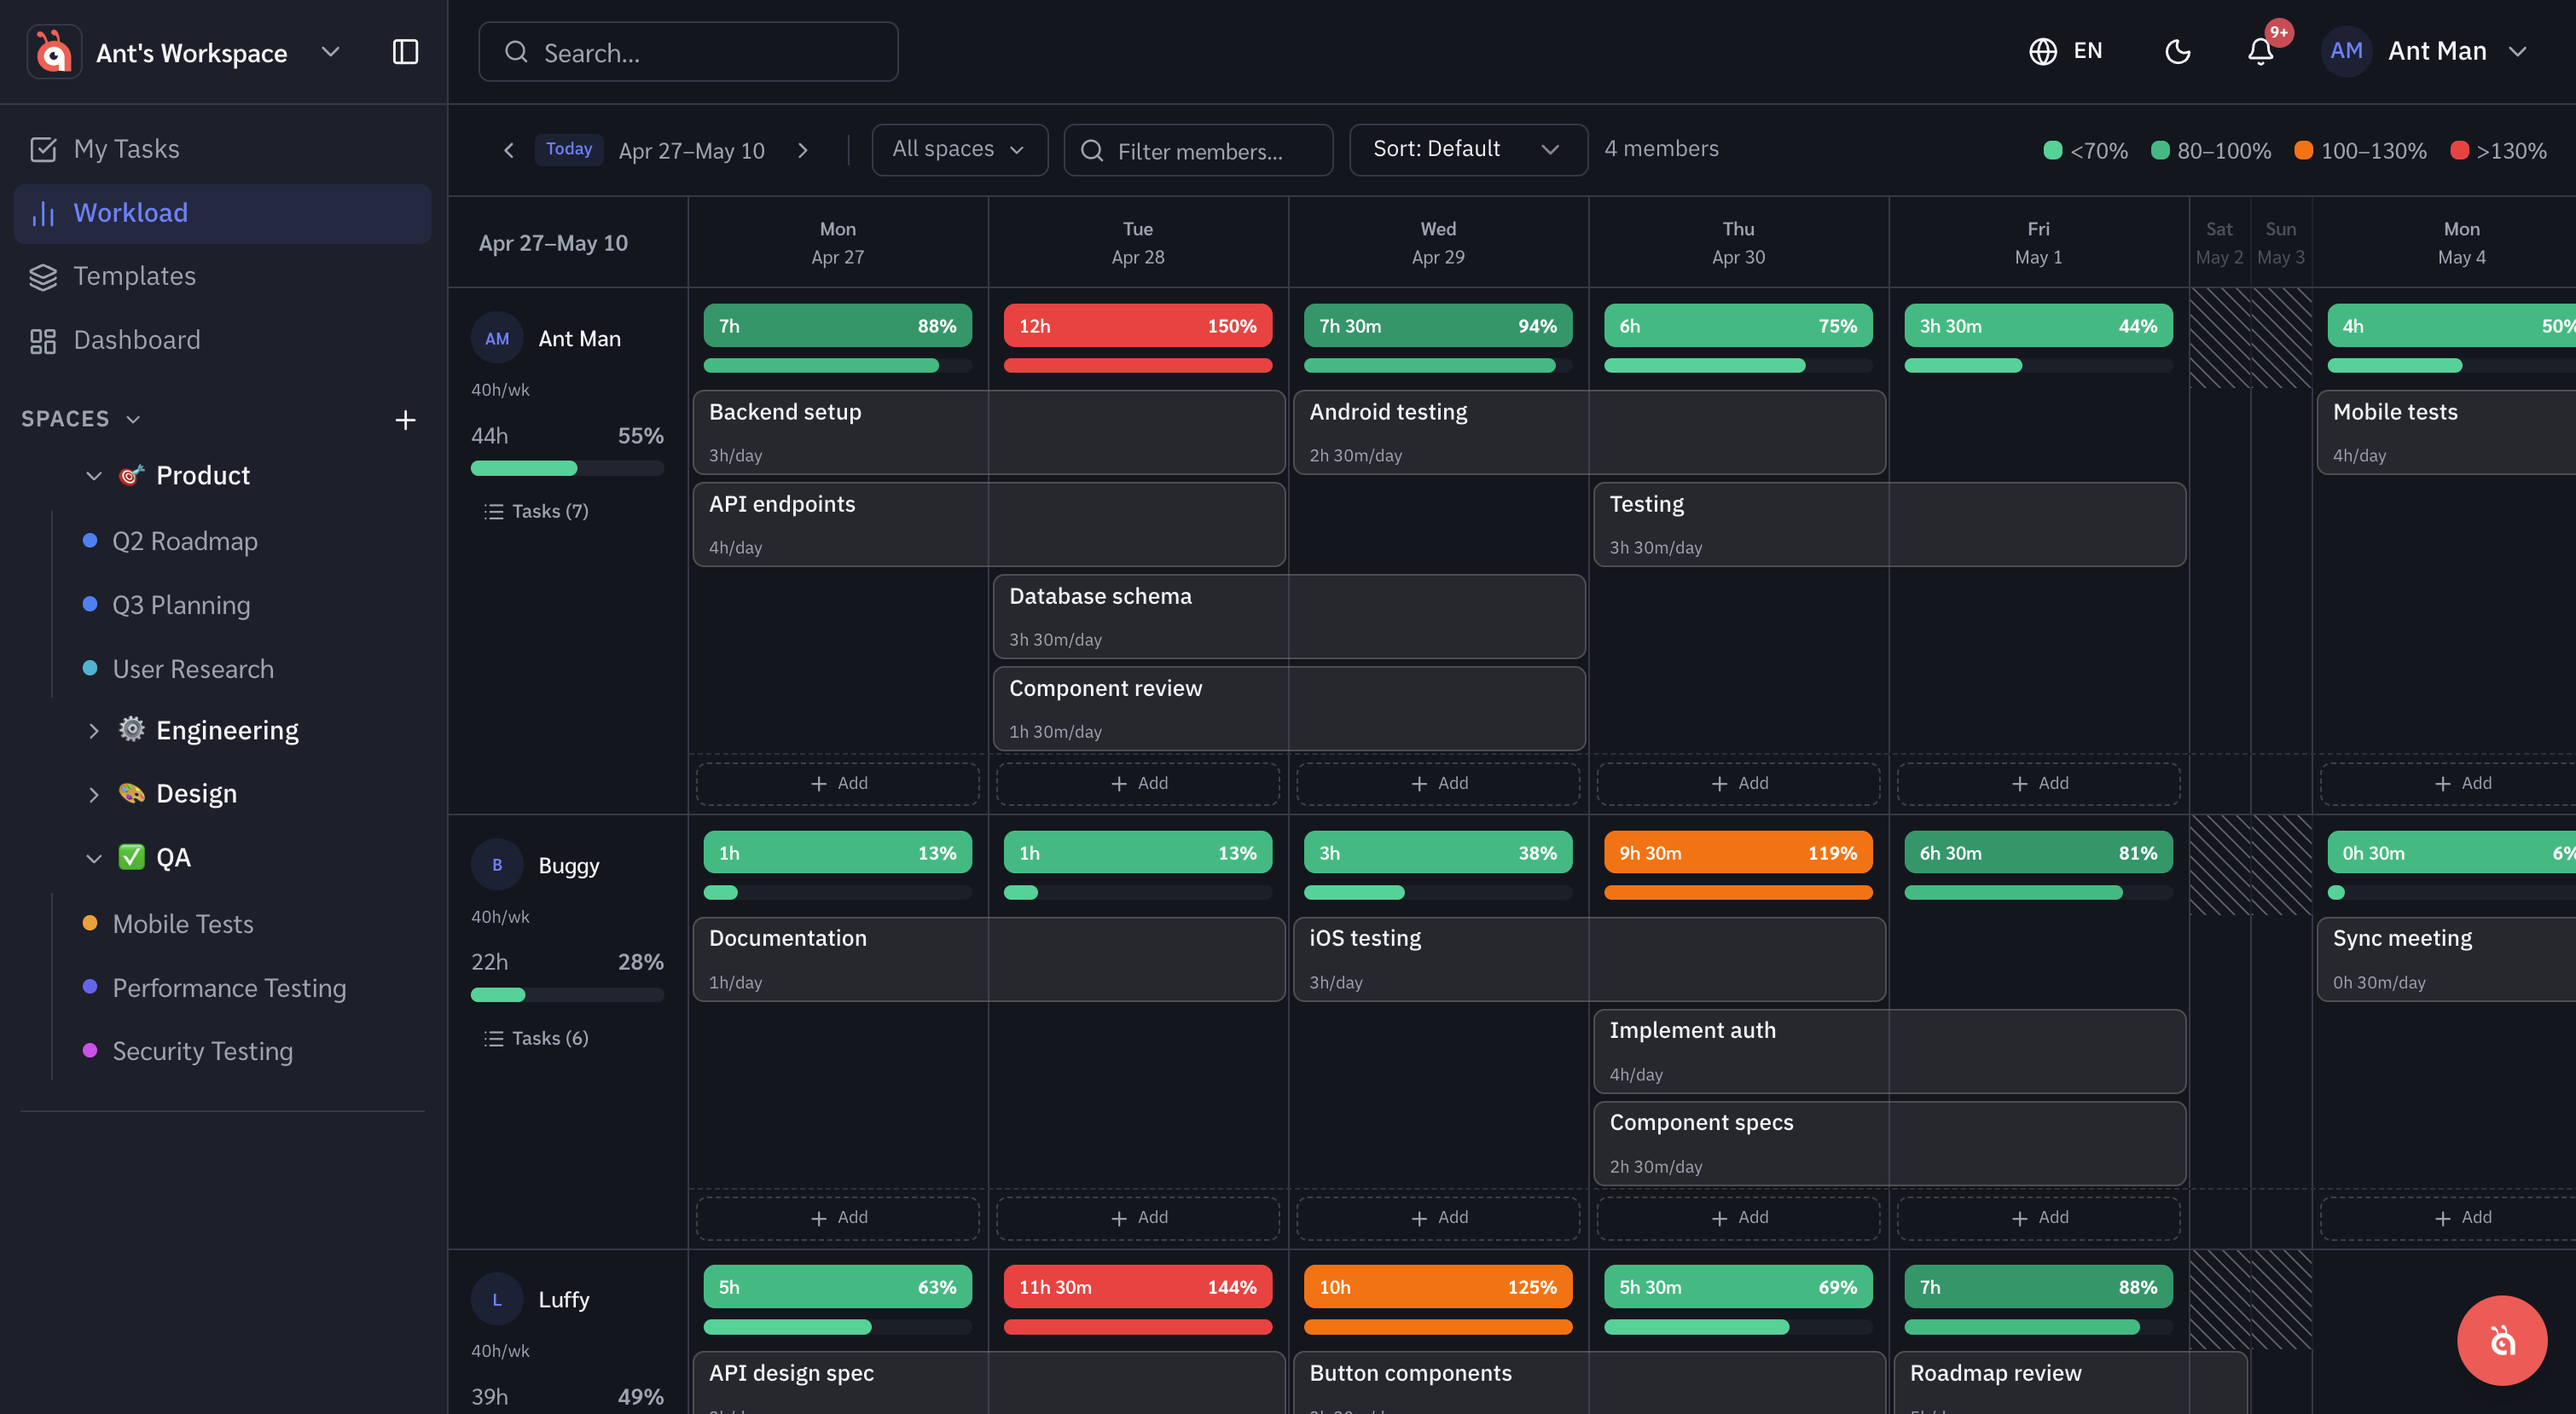
Task: Click the orange 100–130% legend dot
Action: 2303,151
